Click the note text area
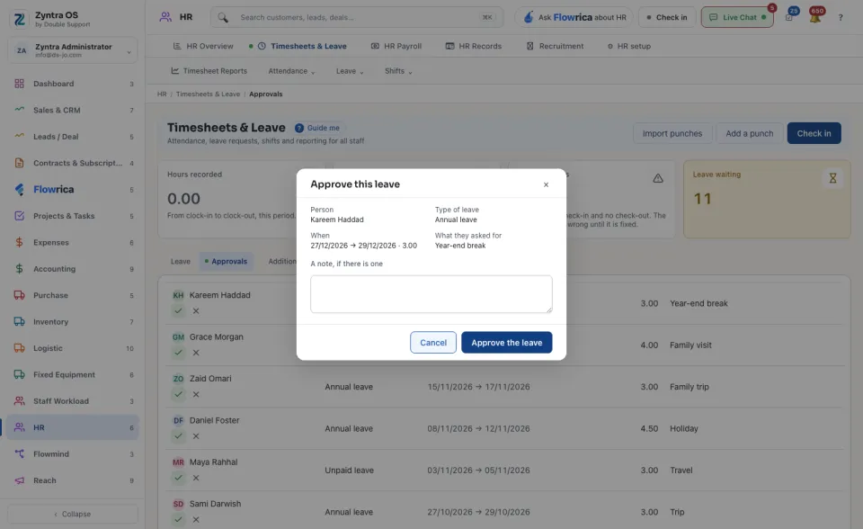 431,294
